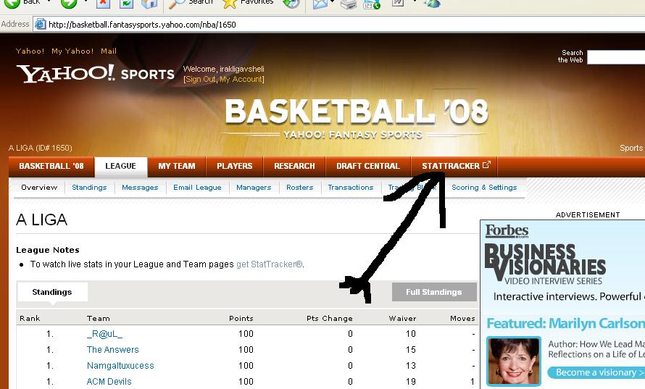The height and width of the screenshot is (389, 645).
Task: Click the Yahoo! Sports logo
Action: pos(95,74)
